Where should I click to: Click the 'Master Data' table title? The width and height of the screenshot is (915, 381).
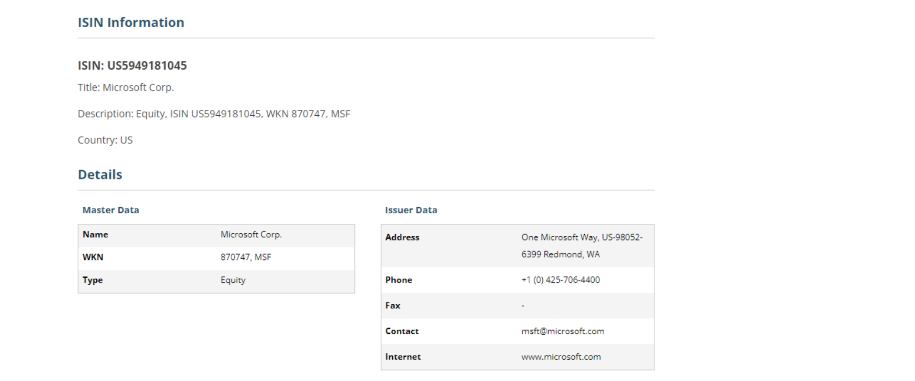coord(111,210)
